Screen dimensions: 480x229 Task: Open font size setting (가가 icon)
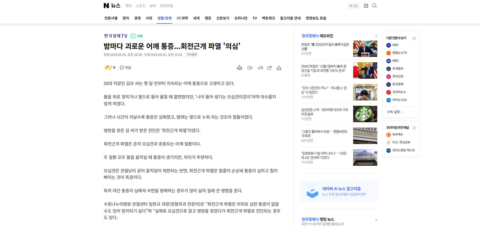pos(260,68)
